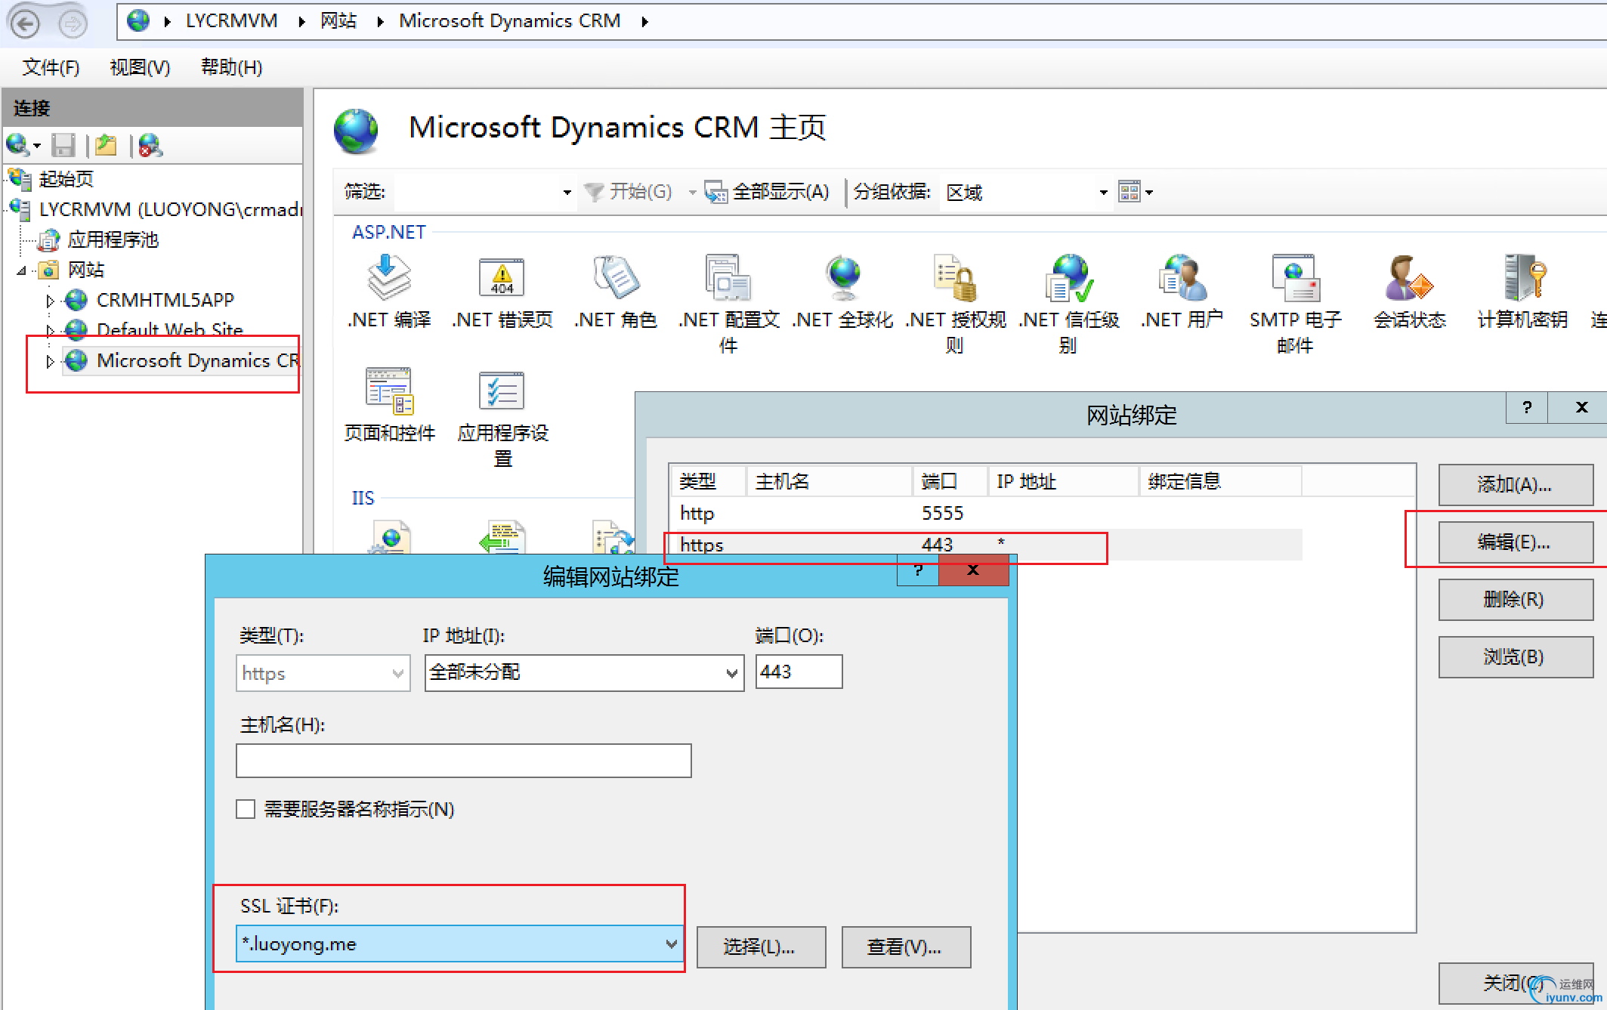Open the IP 地址 combo box
The width and height of the screenshot is (1607, 1010).
pyautogui.click(x=731, y=672)
